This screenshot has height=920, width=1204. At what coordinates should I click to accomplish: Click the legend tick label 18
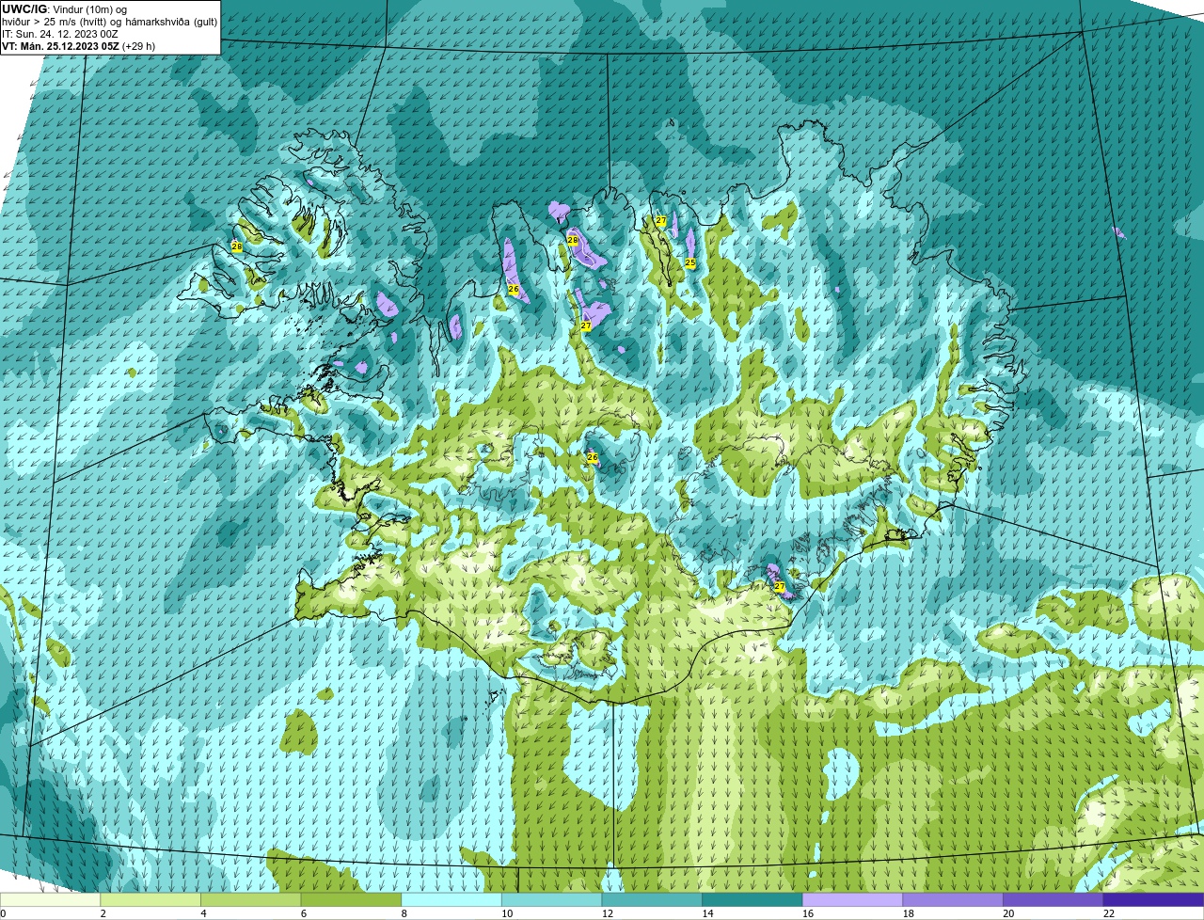click(908, 913)
